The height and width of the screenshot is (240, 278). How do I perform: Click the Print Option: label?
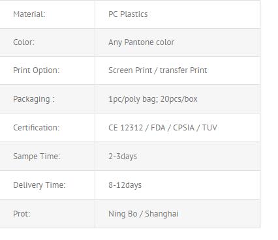pyautogui.click(x=36, y=70)
